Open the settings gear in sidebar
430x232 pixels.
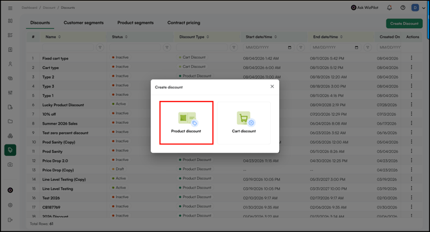click(10, 205)
